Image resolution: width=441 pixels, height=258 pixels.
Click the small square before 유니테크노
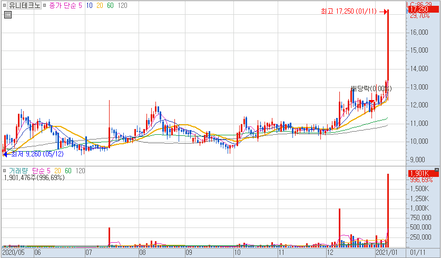coord(4,5)
